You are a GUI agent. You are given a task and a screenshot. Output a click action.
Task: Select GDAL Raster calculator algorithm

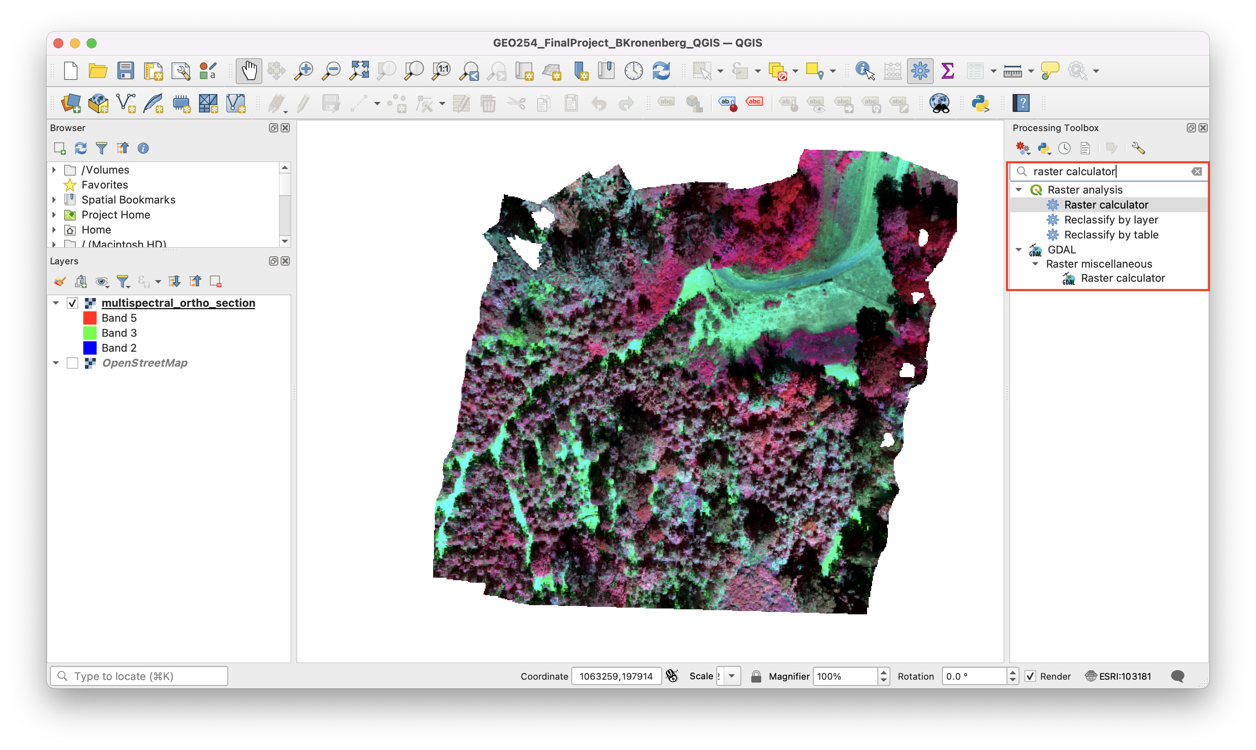[x=1122, y=278]
